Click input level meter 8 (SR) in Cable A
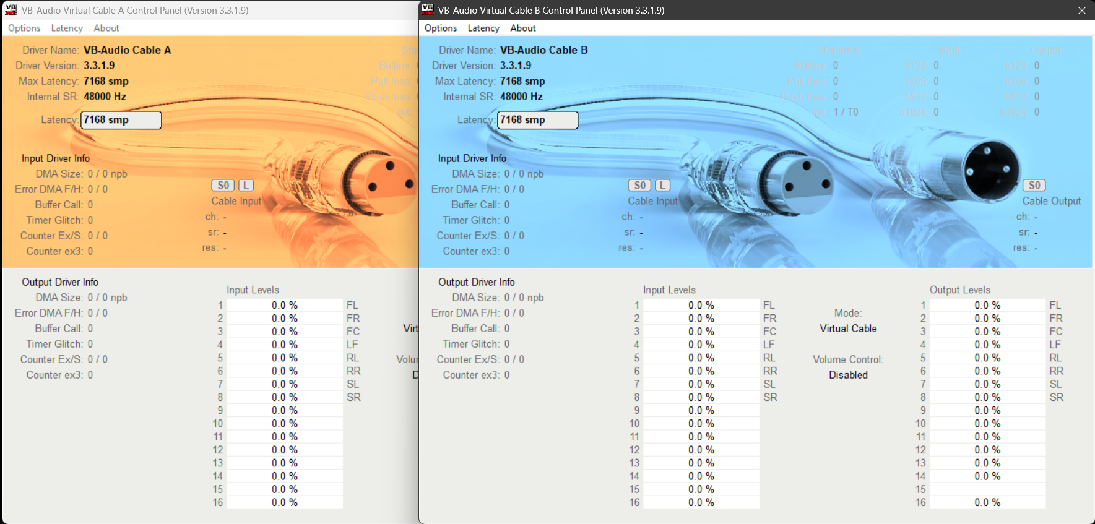 (x=285, y=397)
